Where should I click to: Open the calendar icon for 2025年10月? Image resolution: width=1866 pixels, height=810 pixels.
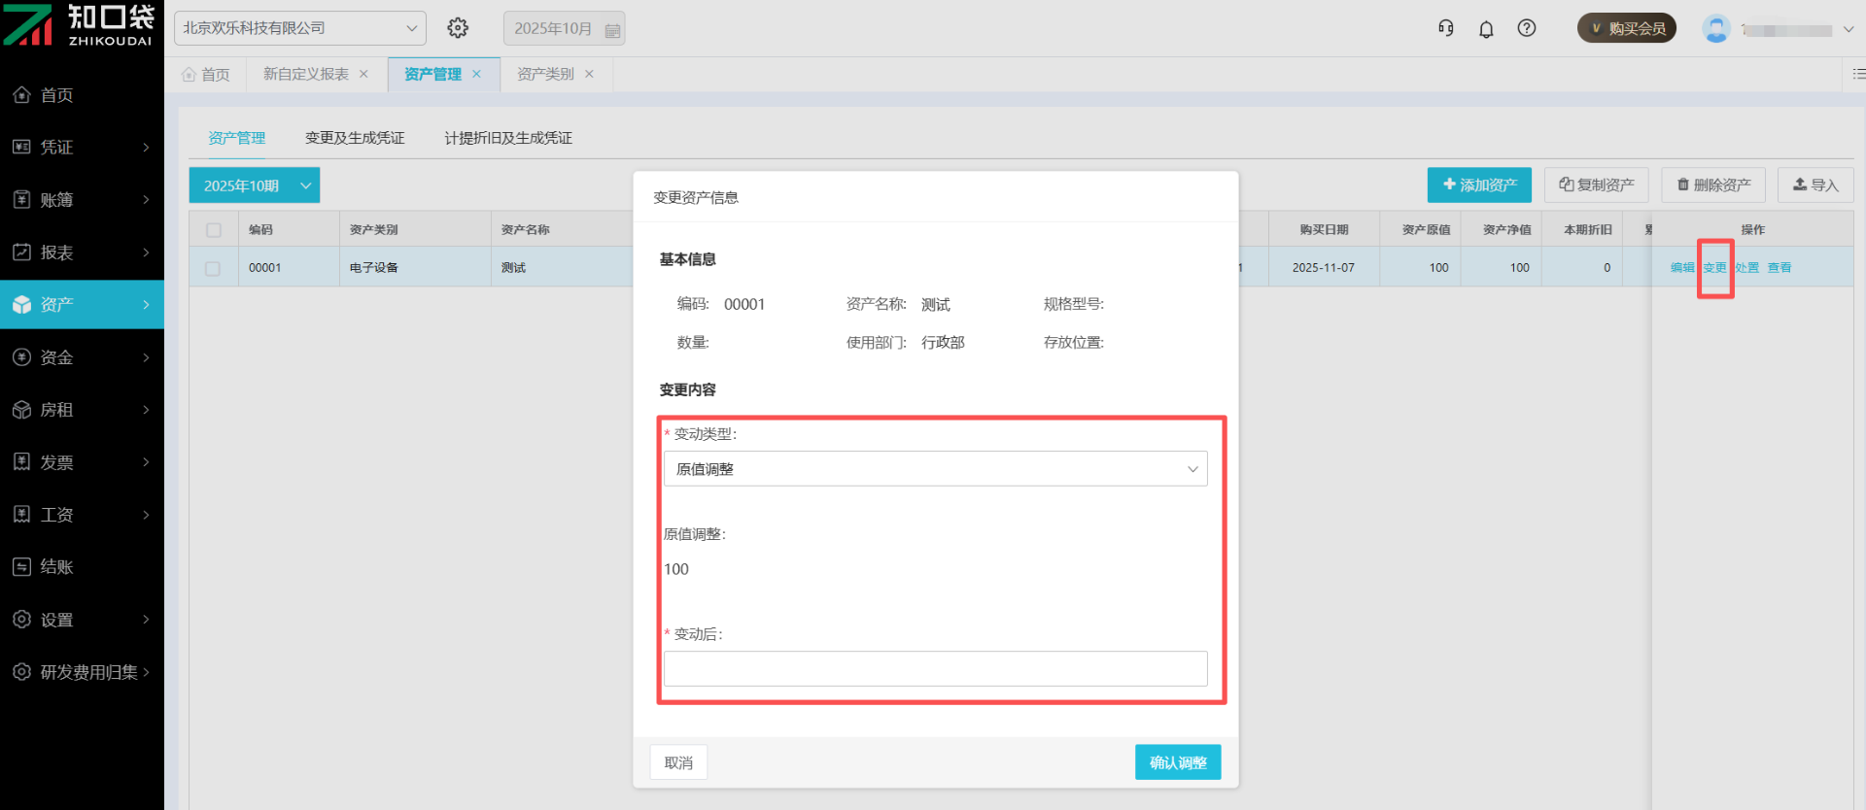612,30
